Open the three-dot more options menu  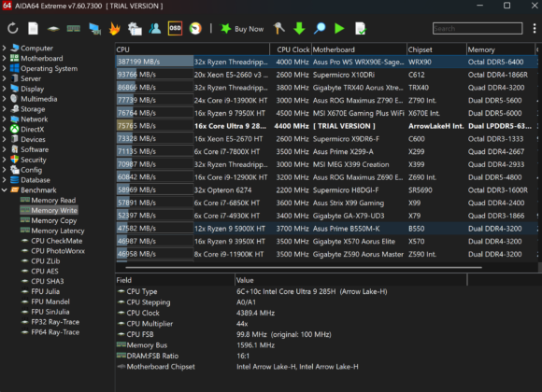[535, 28]
